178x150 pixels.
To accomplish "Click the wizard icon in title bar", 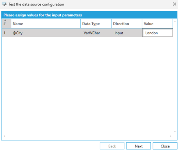I will pyautogui.click(x=4, y=4).
